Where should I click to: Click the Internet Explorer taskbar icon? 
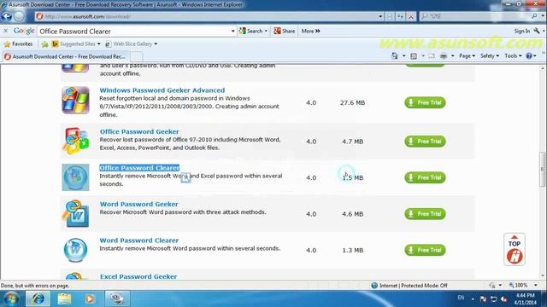coord(38,298)
